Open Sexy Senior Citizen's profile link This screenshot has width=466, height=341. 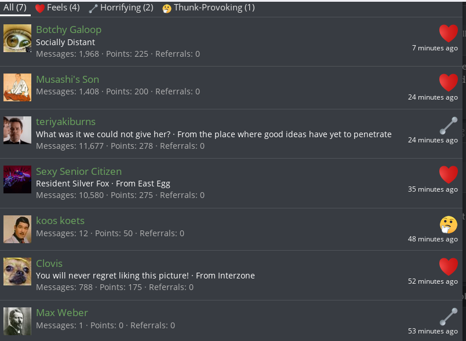click(78, 171)
